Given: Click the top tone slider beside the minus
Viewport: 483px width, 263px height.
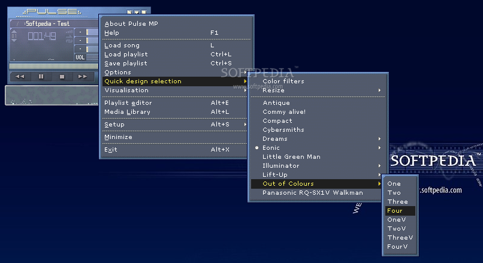Looking at the screenshot, I should [x=92, y=32].
